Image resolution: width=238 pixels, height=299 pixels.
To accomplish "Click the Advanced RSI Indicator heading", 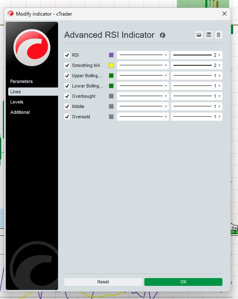I will click(109, 35).
